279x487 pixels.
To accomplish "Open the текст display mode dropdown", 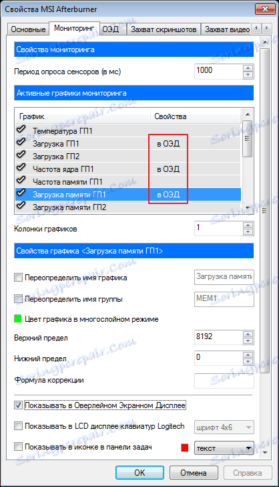I will click(x=224, y=448).
